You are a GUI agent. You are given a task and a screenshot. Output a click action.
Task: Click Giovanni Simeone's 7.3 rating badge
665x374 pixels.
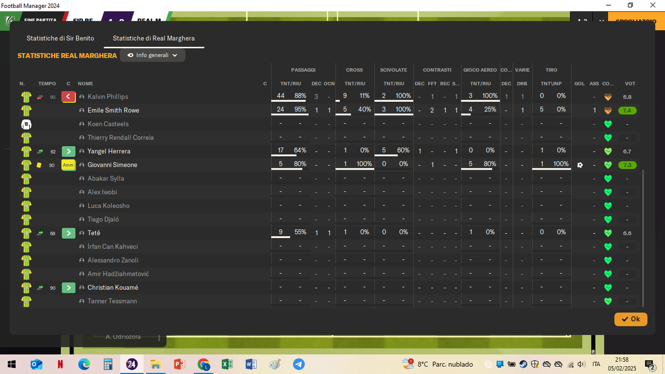tap(628, 165)
